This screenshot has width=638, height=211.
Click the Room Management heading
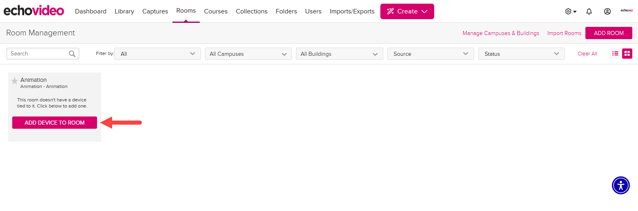[40, 33]
